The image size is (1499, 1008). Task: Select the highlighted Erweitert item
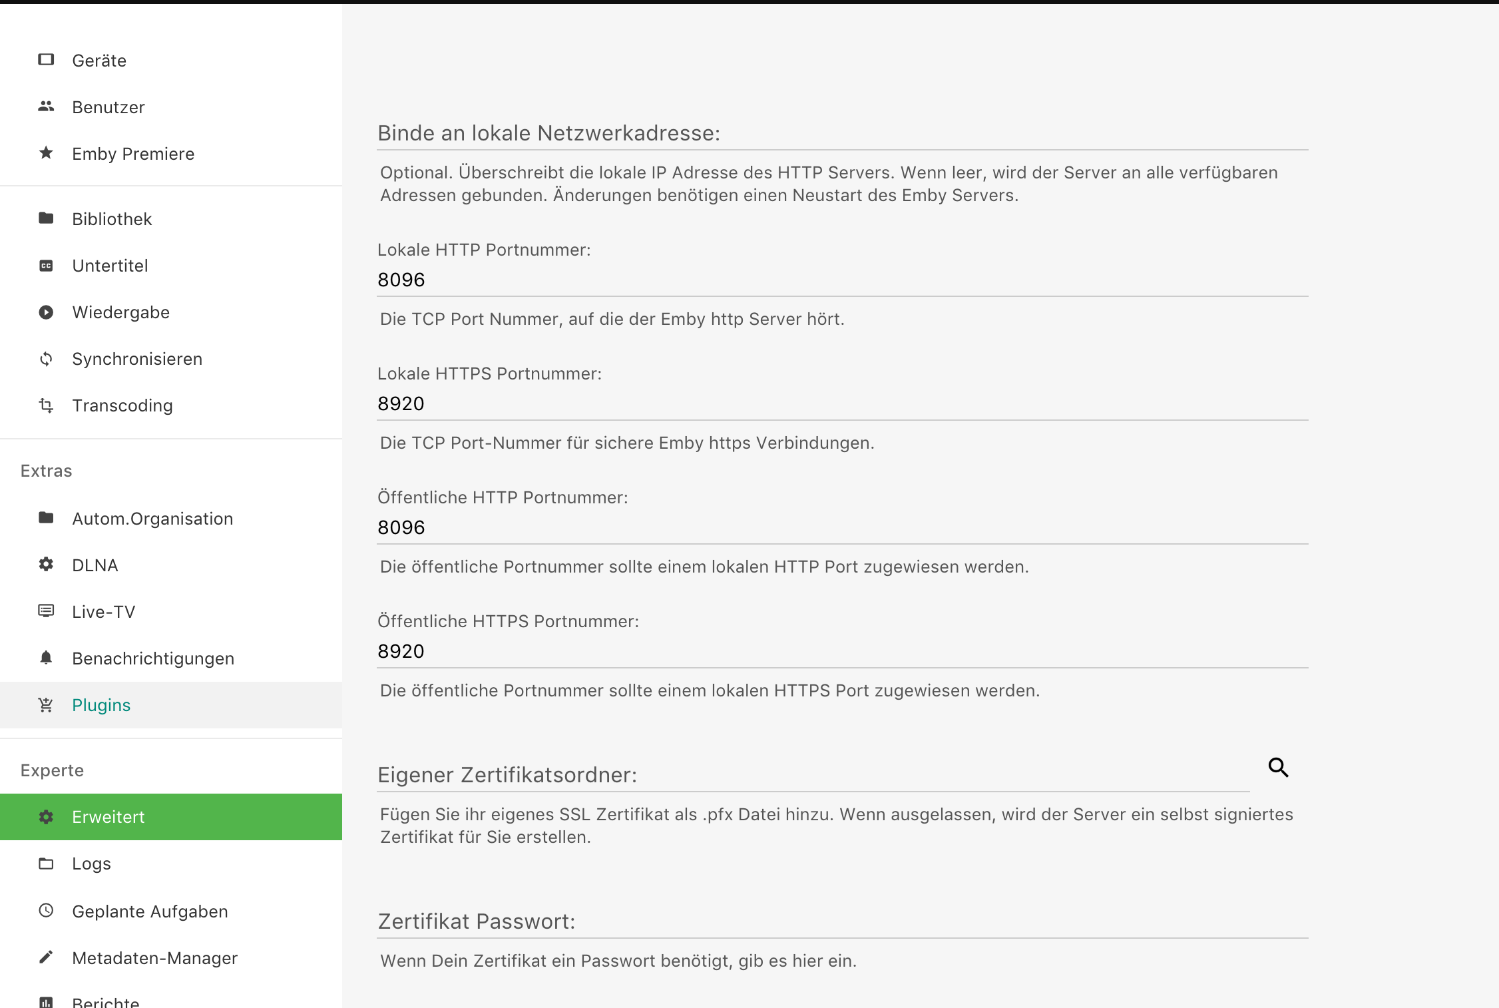171,817
